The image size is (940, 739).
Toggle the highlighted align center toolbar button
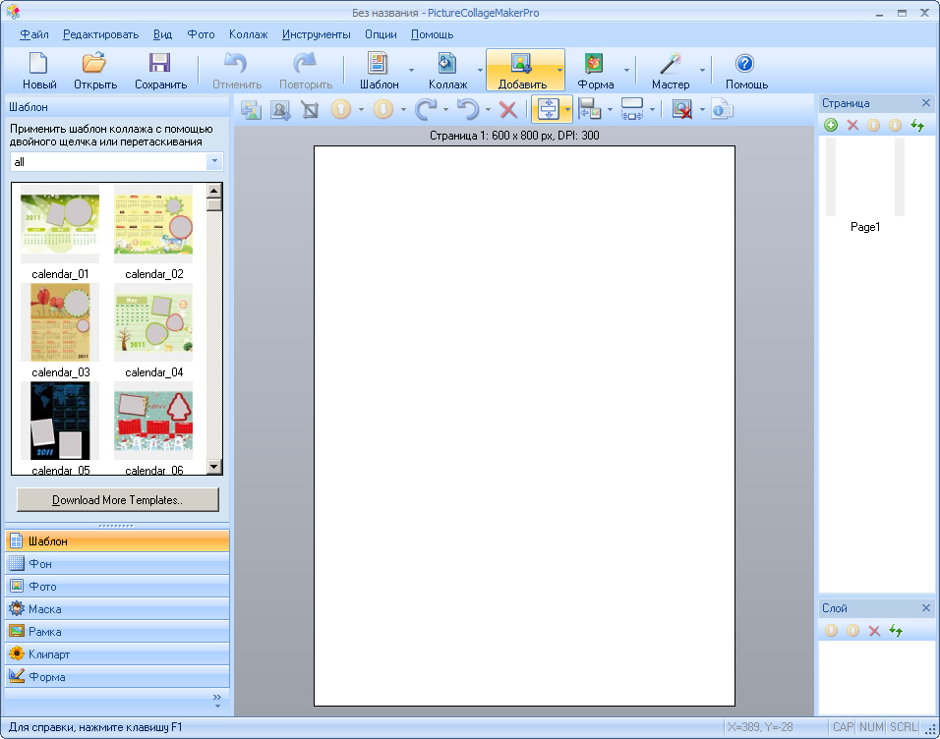click(x=548, y=110)
